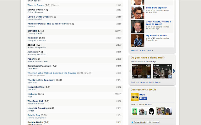Click the Jordan role under Lovely & Amazing
This screenshot has height=125, width=201.
pos(31,111)
